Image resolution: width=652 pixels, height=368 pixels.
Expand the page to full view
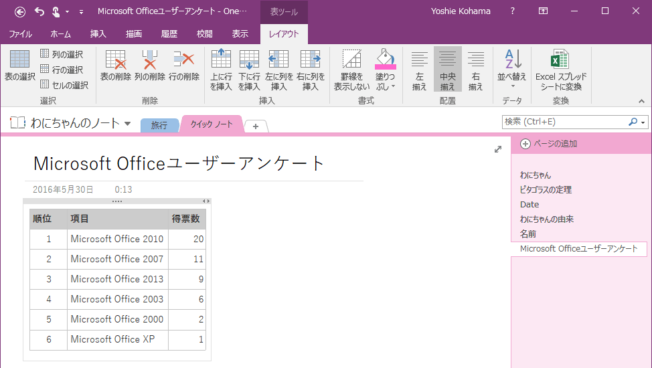pos(498,149)
